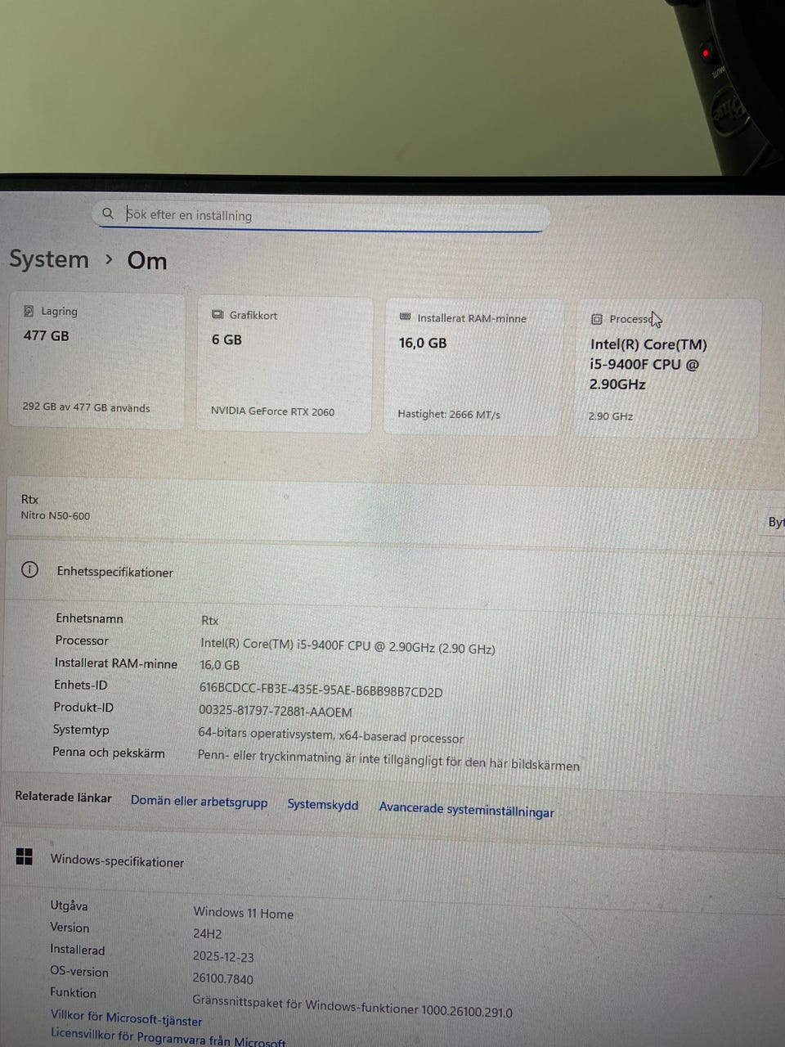Open 'Avancerade systeminställningar' link

466,810
